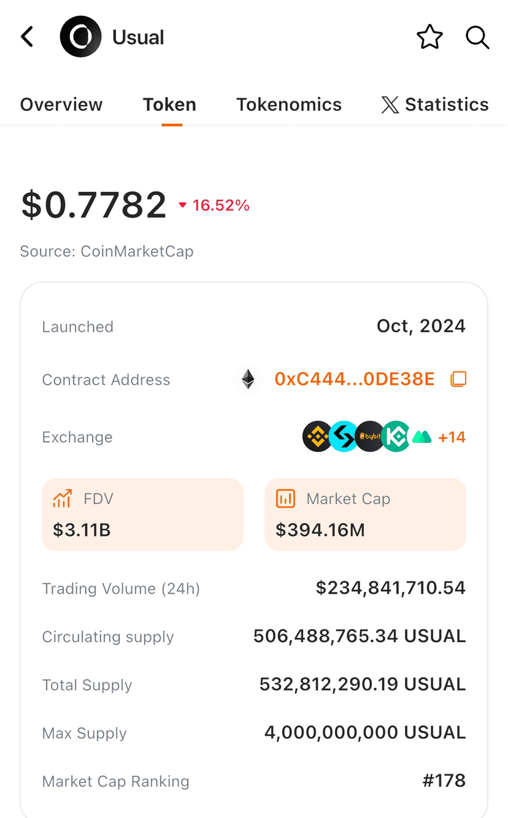Tap the Ethereum network icon
508x818 pixels.
tap(248, 379)
